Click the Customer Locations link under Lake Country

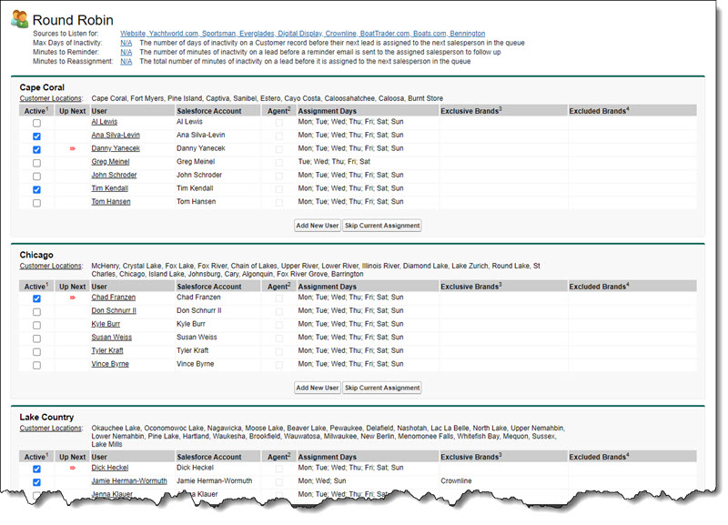(x=51, y=429)
